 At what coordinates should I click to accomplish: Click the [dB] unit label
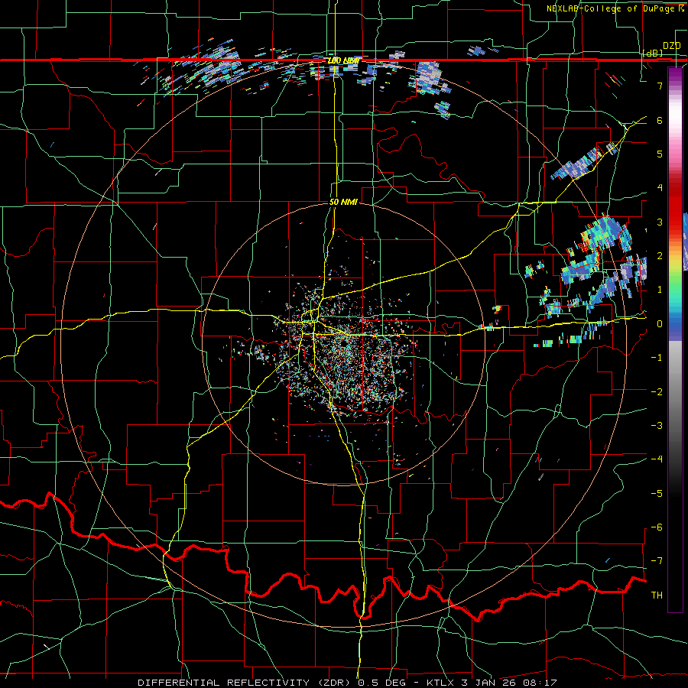pyautogui.click(x=653, y=53)
